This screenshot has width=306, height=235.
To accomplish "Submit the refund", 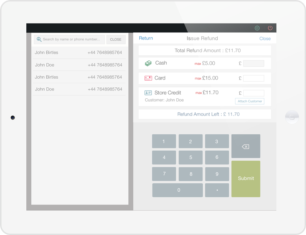I will point(246,179).
